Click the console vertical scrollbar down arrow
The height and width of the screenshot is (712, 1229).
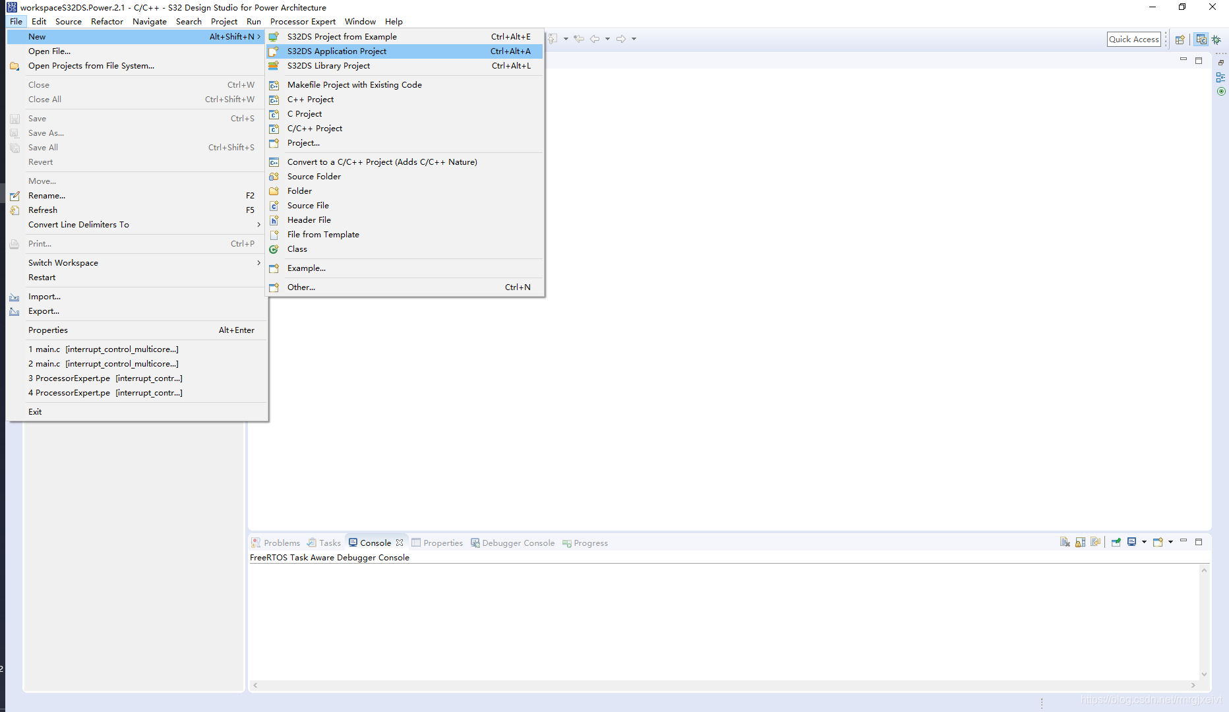coord(1204,674)
